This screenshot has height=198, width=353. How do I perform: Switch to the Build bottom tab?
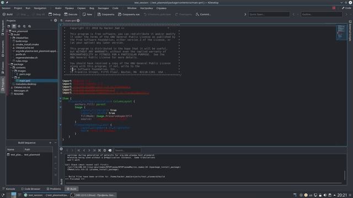pos(72,189)
